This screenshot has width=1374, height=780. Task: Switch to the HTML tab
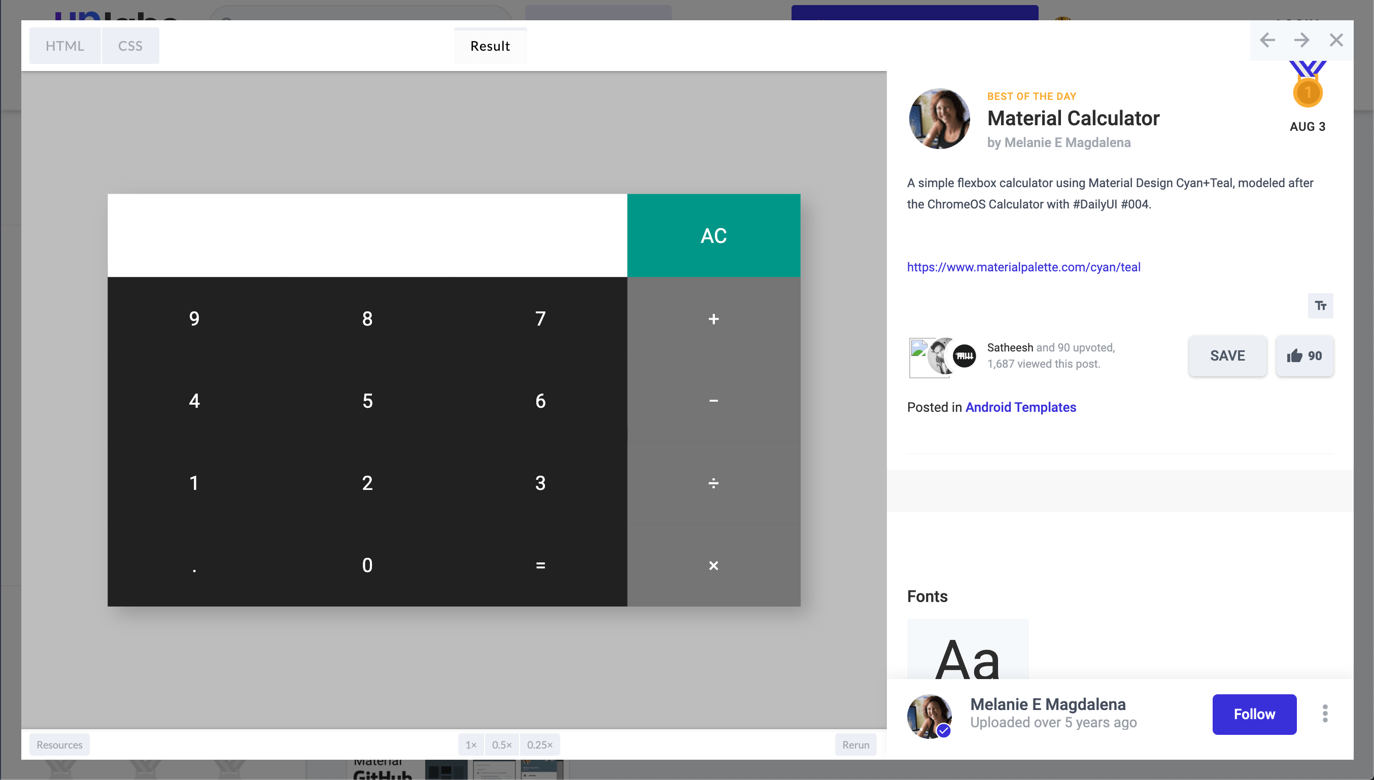64,46
